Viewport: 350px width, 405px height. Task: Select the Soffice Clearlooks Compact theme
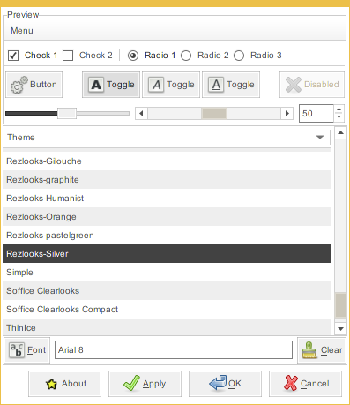[167, 310]
